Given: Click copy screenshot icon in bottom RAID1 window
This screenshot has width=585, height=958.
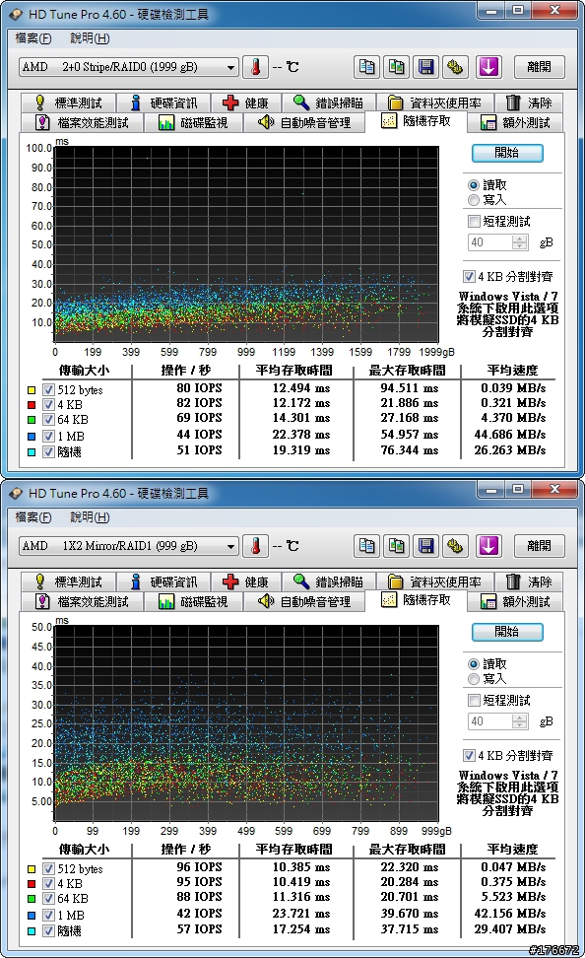Looking at the screenshot, I should coord(396,546).
